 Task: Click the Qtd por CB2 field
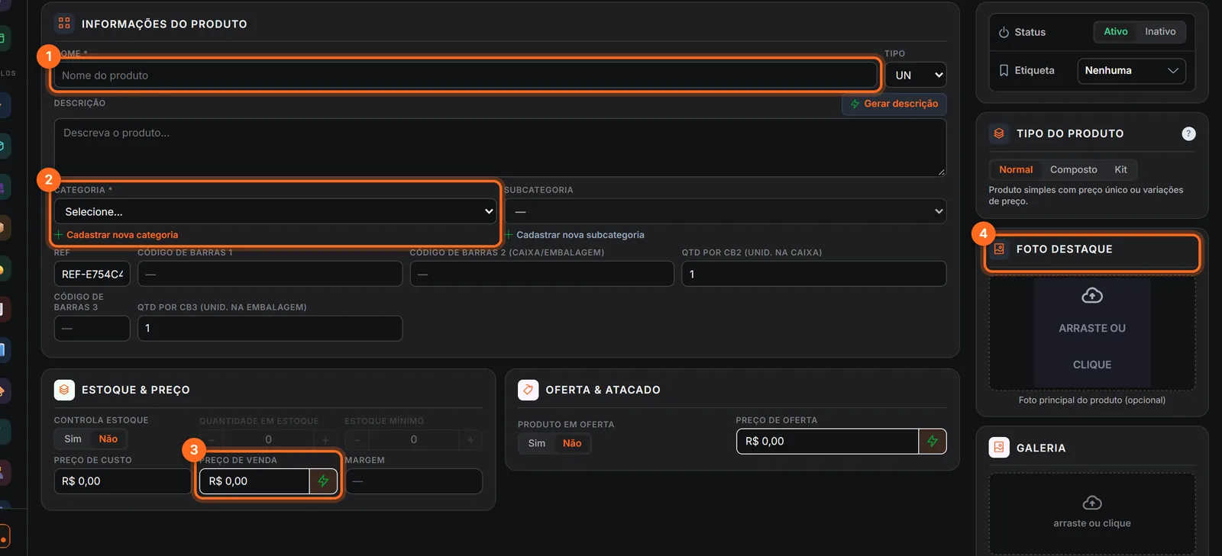click(x=814, y=274)
